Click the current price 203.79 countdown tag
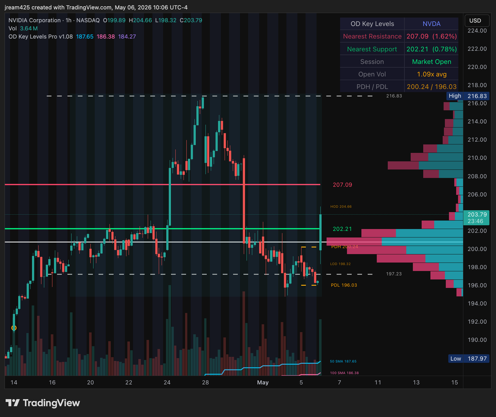This screenshot has height=417, width=496. 477,218
